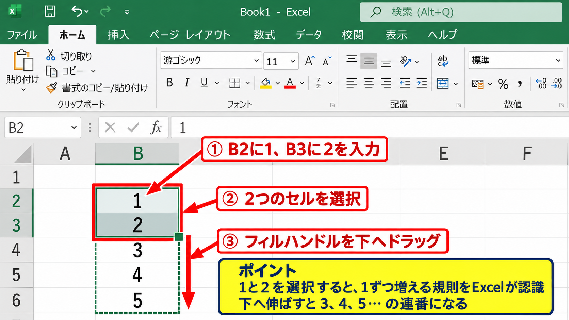Click the decrease font size icon
569x320 pixels.
[x=327, y=61]
